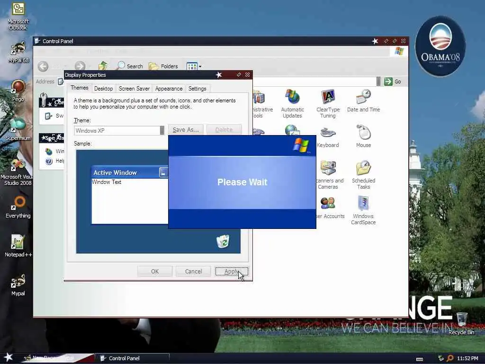Click the sample Recycle Bin in theme preview

(223, 241)
